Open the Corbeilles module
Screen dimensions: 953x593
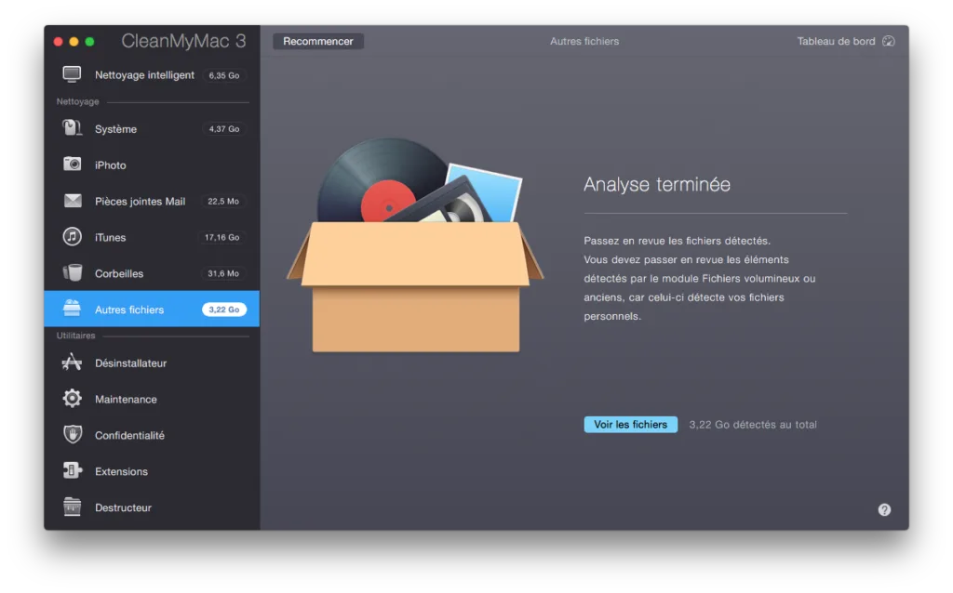pos(118,273)
